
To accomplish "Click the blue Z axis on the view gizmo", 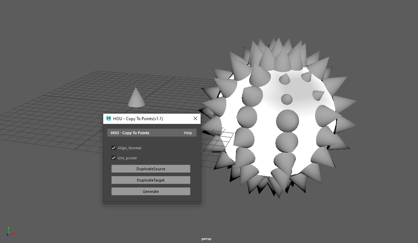I will click(7, 235).
